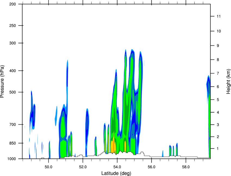Select the 700 pressure tick label
This screenshot has width=231, height=176.
pyautogui.click(x=13, y=125)
